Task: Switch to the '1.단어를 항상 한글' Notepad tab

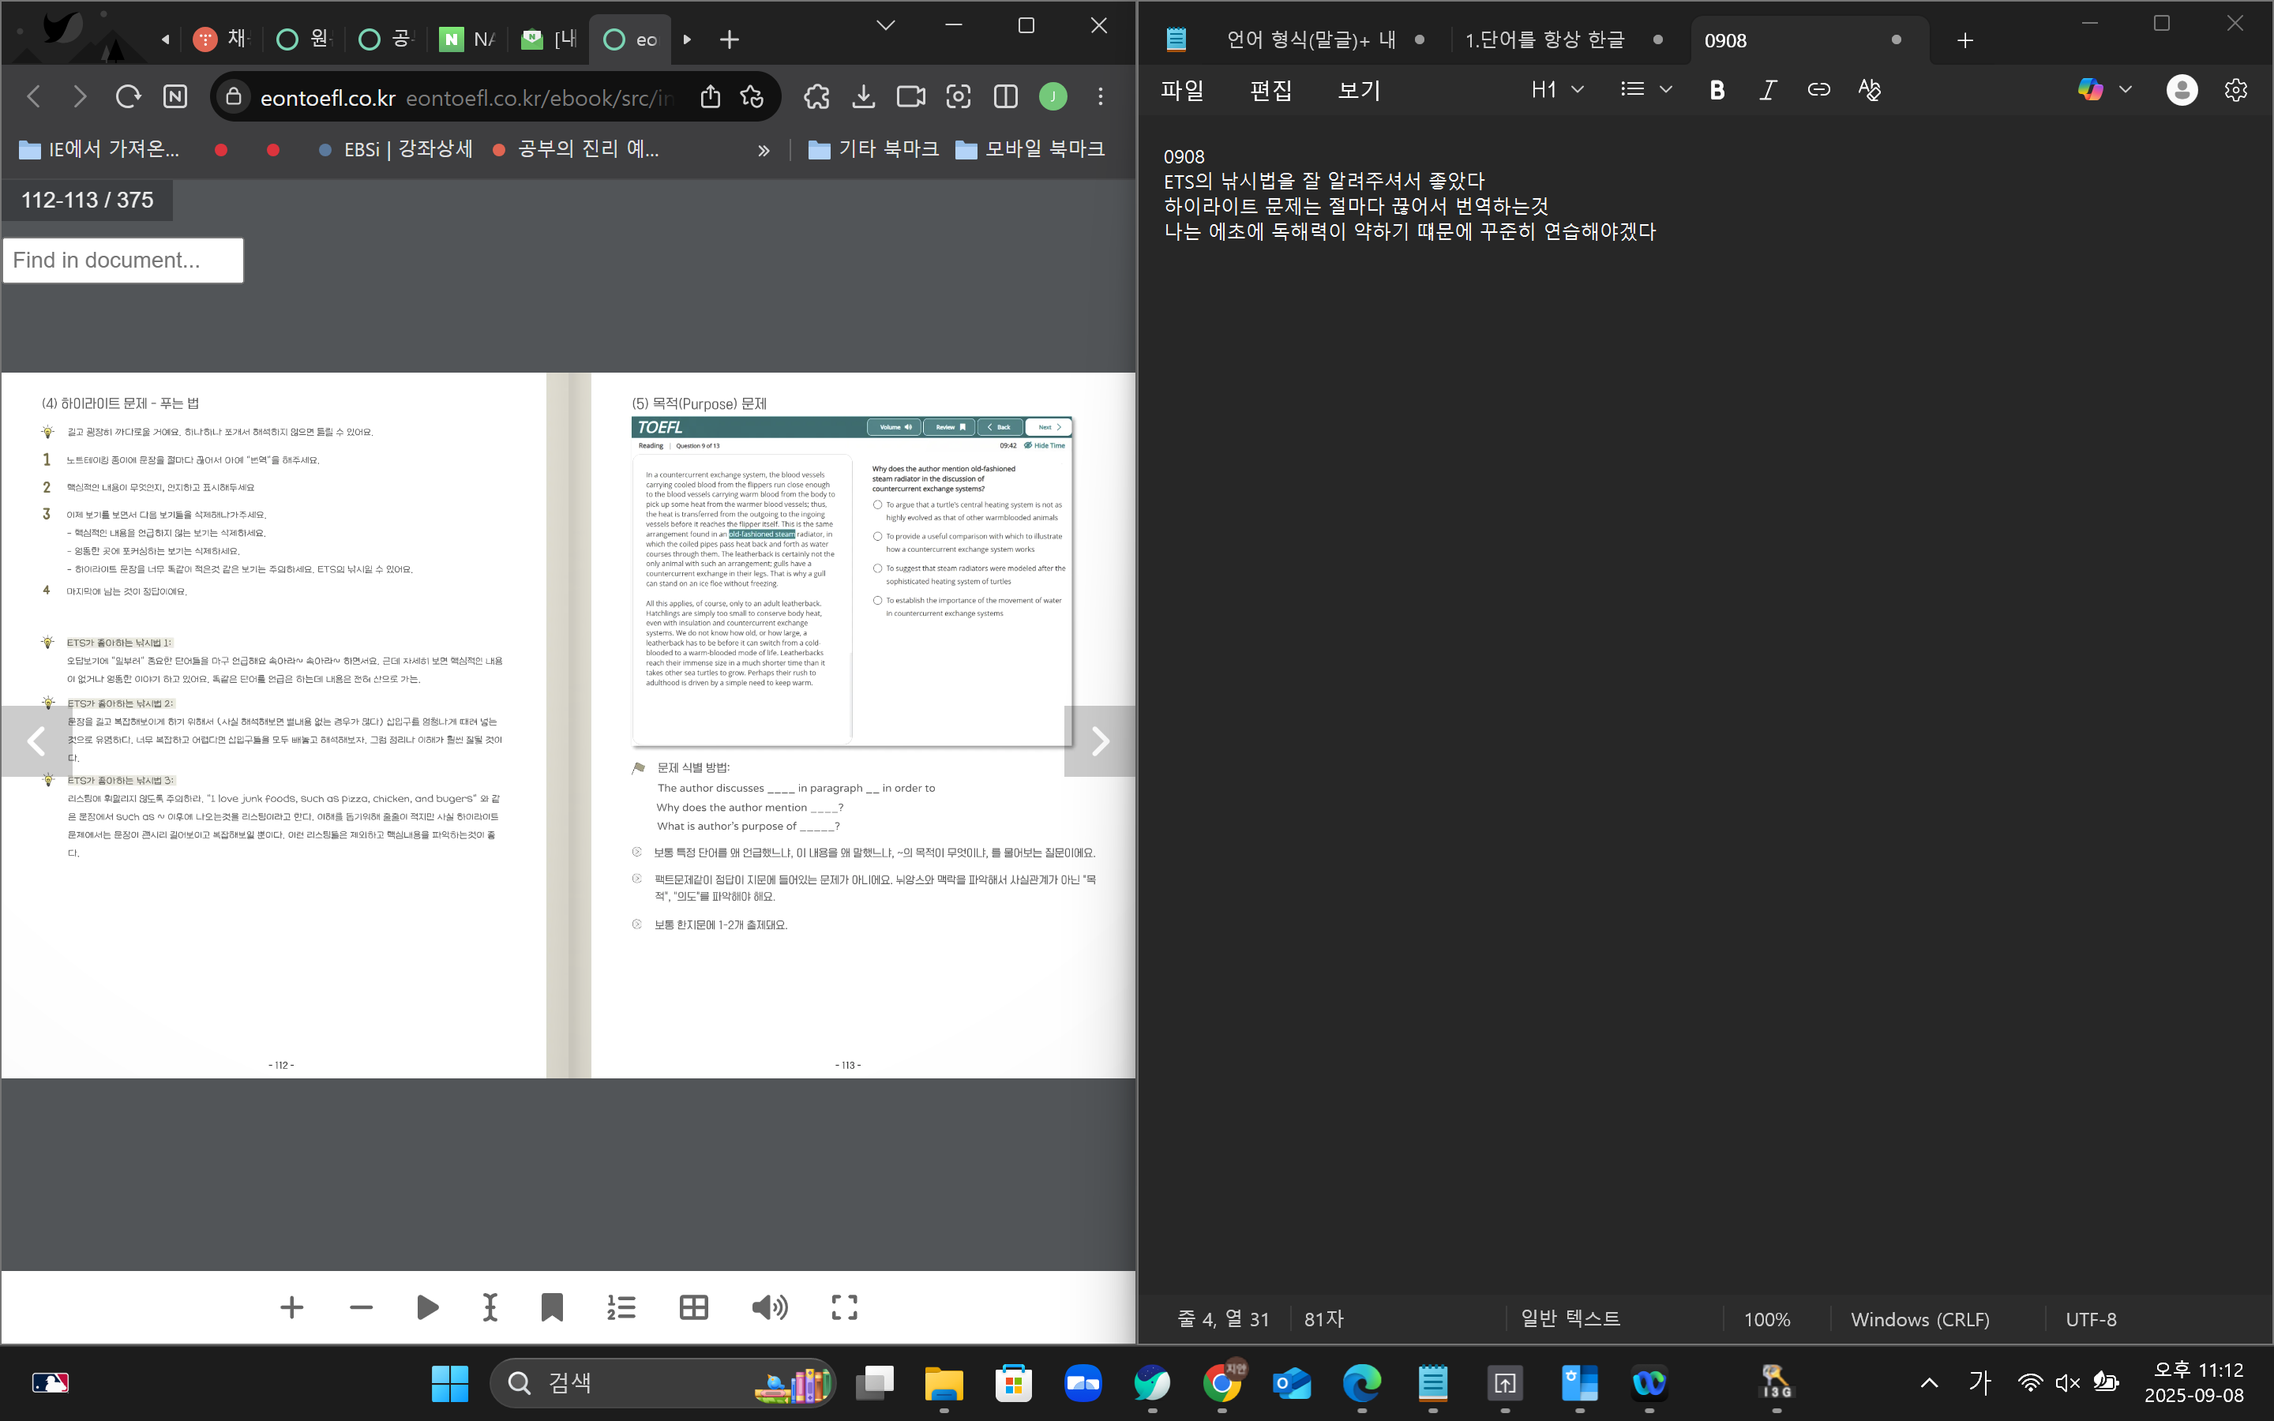Action: [x=1544, y=39]
